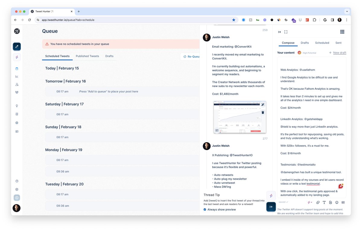This screenshot has width=362, height=230.
Task: Reload the page in Chrome
Action: [30, 20]
